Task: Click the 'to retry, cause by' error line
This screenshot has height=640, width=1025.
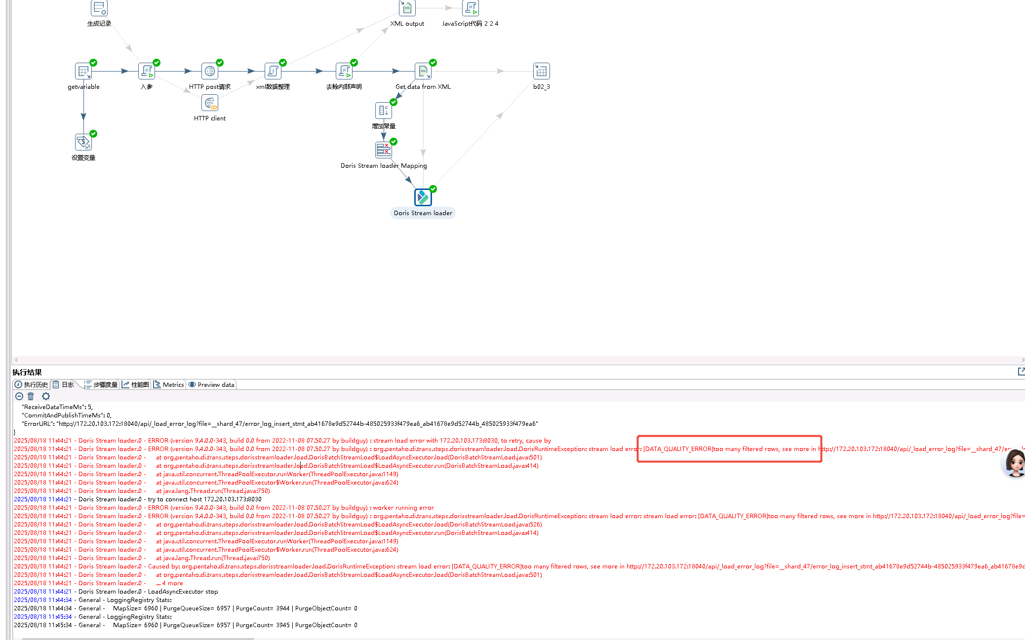Action: (282, 441)
